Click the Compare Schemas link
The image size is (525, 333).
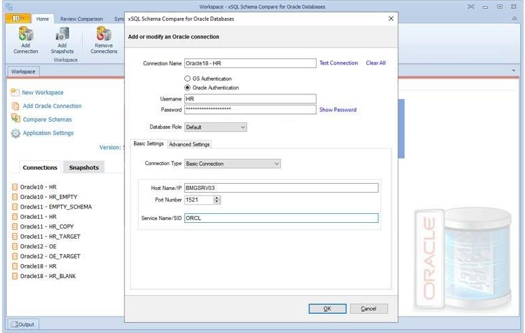click(47, 120)
